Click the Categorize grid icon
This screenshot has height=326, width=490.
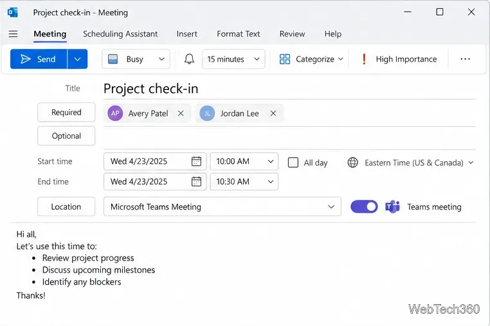pyautogui.click(x=285, y=59)
